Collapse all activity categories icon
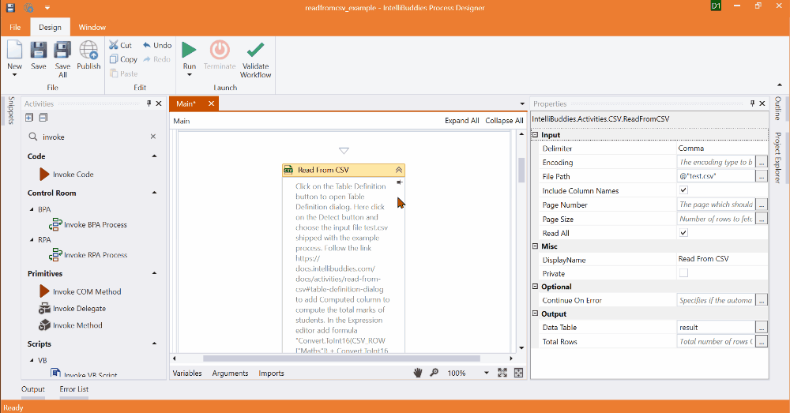This screenshot has height=413, width=790. [43, 118]
